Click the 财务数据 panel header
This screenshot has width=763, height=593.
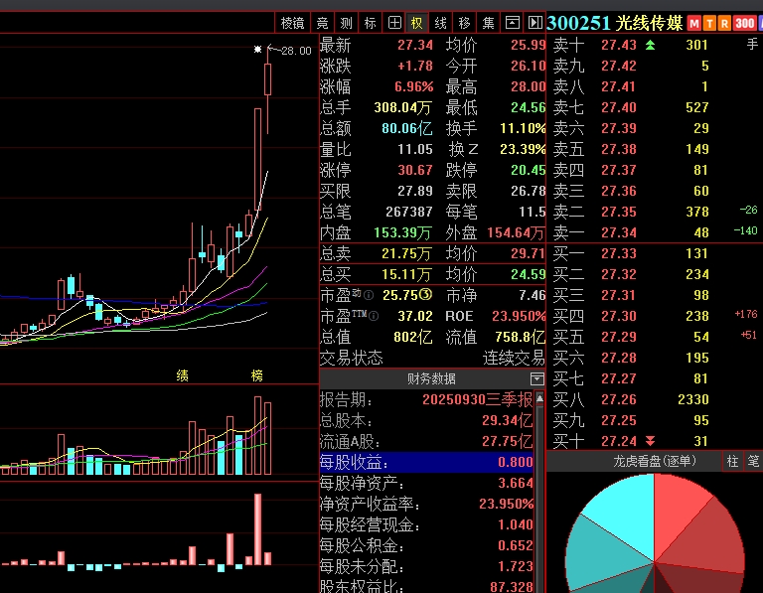(431, 378)
